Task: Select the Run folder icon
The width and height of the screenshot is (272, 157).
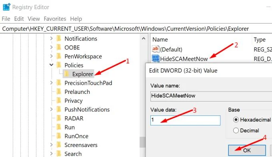Action: click(x=59, y=127)
